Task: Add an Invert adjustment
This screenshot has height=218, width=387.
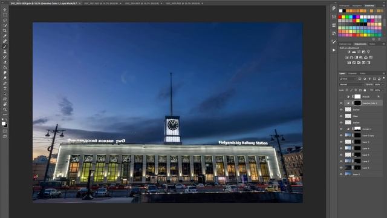Action: tap(349, 63)
